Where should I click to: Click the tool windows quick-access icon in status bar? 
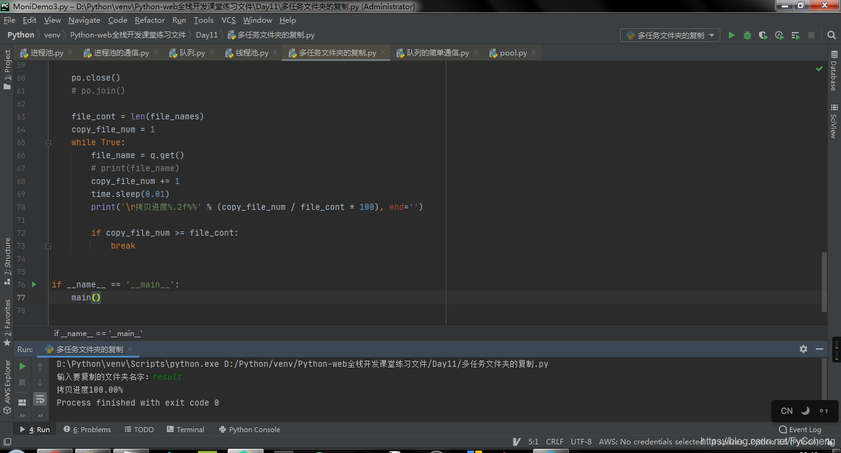point(7,441)
